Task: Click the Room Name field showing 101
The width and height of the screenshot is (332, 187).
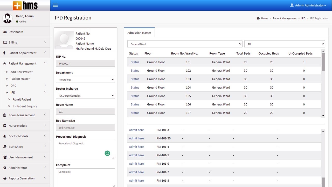Action: [85, 111]
